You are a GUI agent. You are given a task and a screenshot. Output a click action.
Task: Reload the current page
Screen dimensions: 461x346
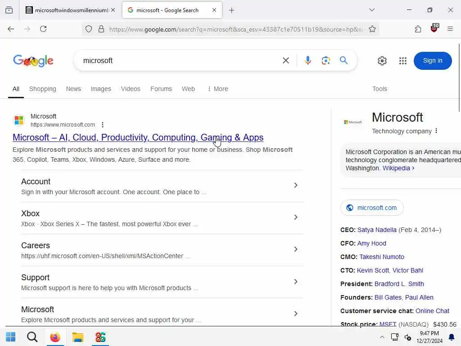coord(43,29)
